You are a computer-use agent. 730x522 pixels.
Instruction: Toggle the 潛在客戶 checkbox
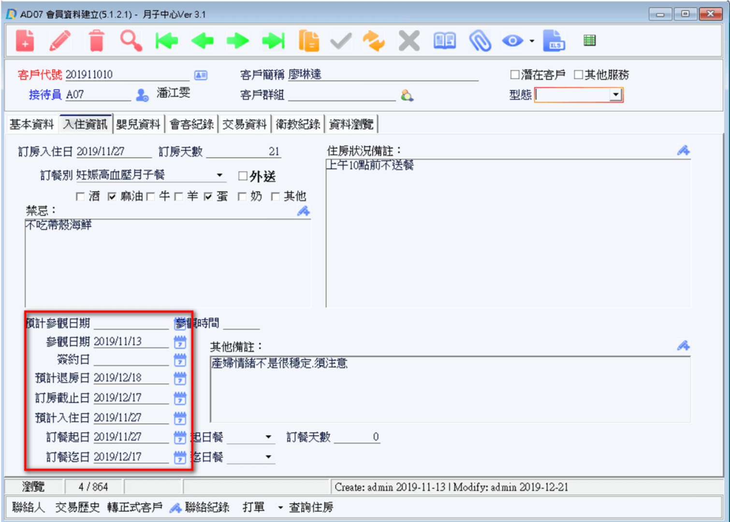[515, 75]
